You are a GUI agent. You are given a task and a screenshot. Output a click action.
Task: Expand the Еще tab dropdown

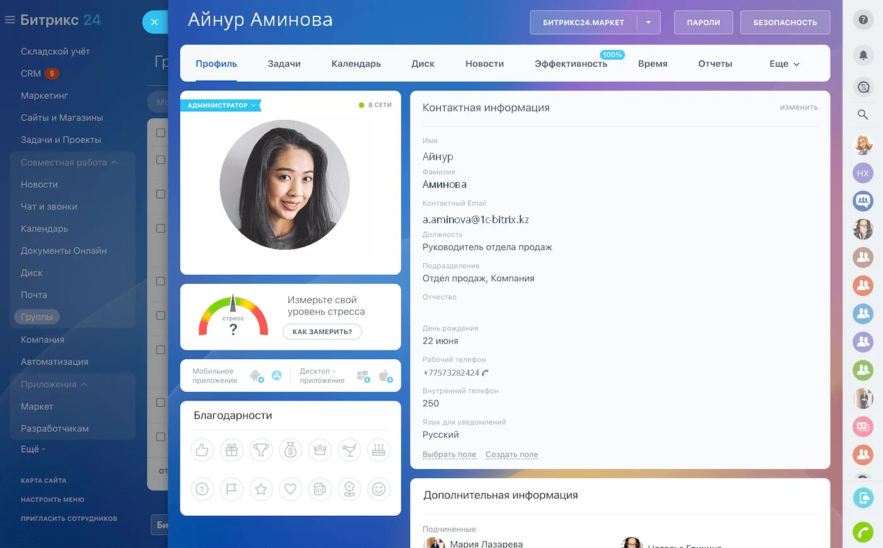click(x=784, y=64)
